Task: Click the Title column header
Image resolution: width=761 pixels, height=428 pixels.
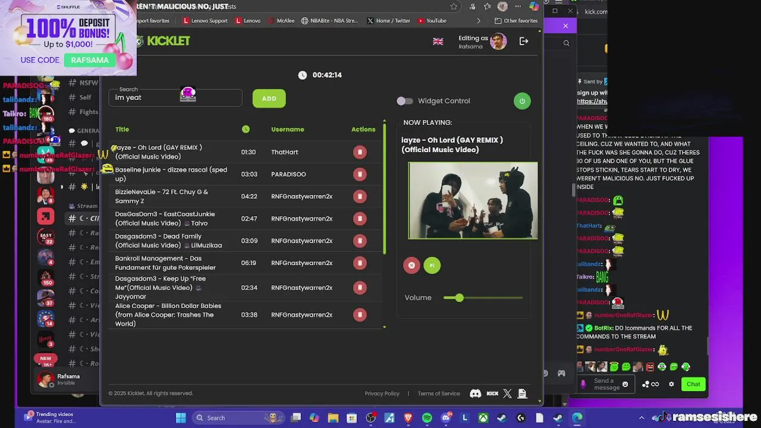Action: (x=122, y=129)
